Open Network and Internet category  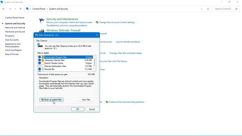pyautogui.click(x=15, y=28)
